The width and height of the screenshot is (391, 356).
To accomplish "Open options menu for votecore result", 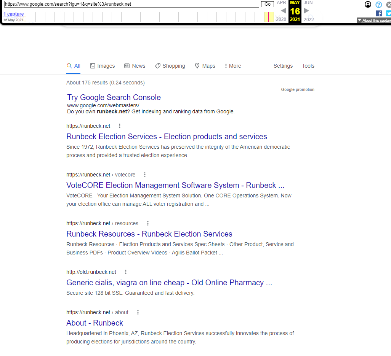I will click(145, 175).
